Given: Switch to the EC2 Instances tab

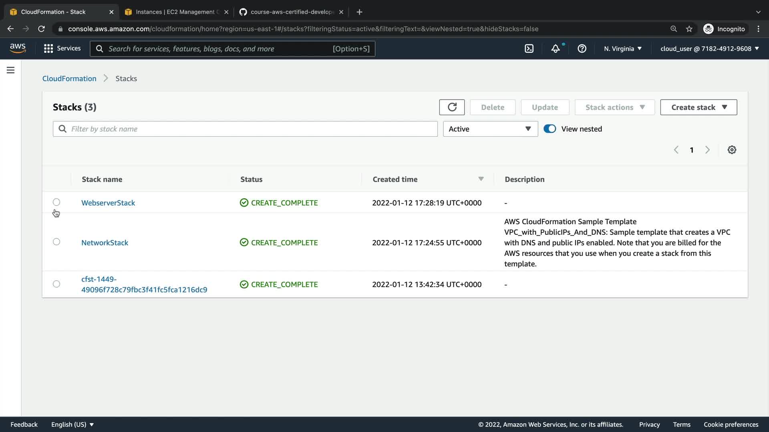Looking at the screenshot, I should tap(174, 12).
